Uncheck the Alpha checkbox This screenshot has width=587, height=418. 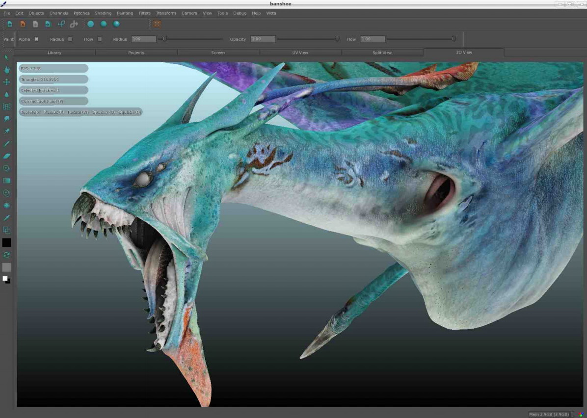tap(36, 39)
